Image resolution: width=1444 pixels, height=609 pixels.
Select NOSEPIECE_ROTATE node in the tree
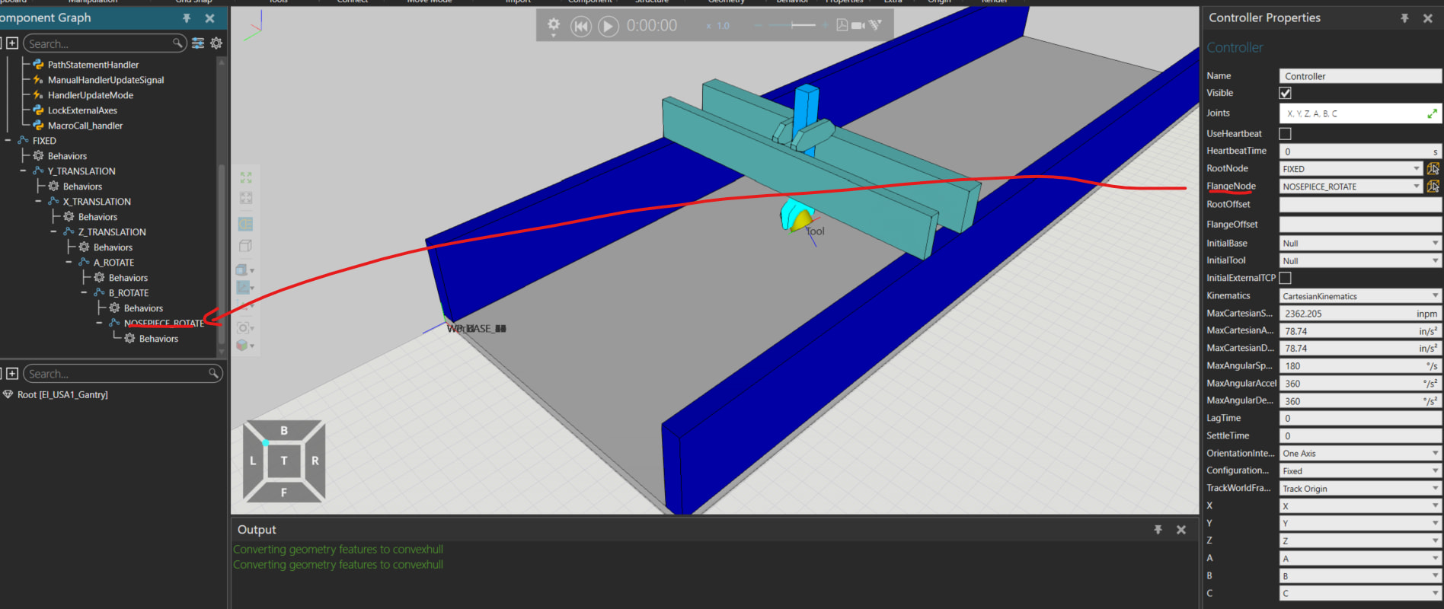(164, 324)
